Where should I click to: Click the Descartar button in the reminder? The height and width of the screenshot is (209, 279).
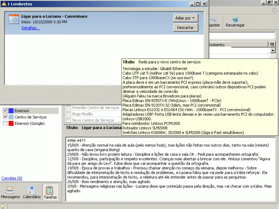pyautogui.click(x=185, y=28)
